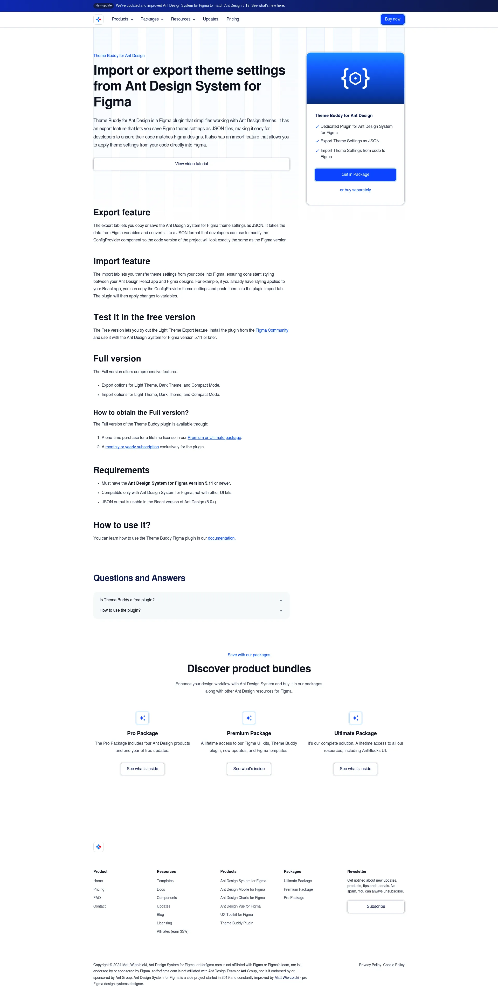The image size is (498, 1004).
Task: Toggle the Packages dropdown in navigation
Action: tap(152, 19)
